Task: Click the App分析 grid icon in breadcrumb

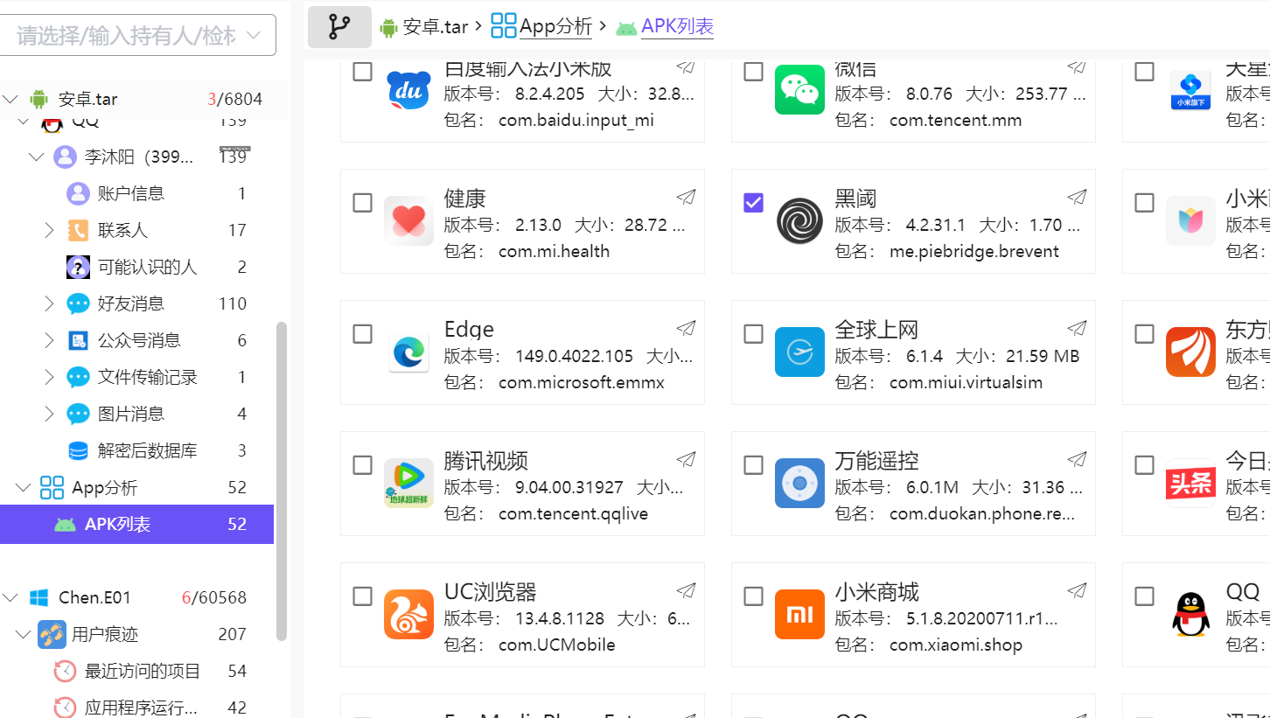Action: pos(504,26)
